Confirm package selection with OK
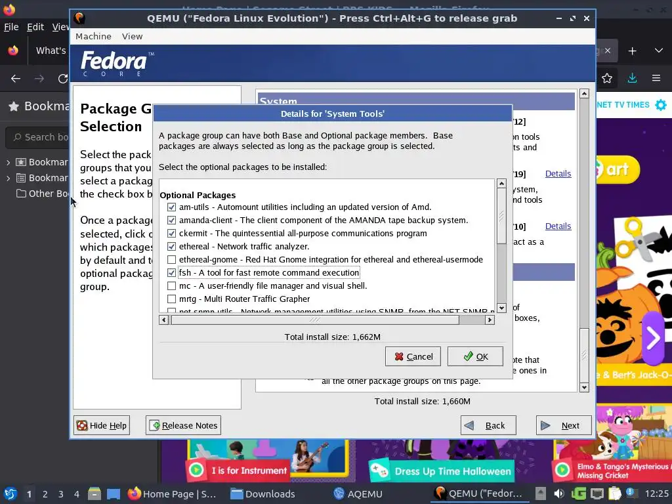 [475, 356]
